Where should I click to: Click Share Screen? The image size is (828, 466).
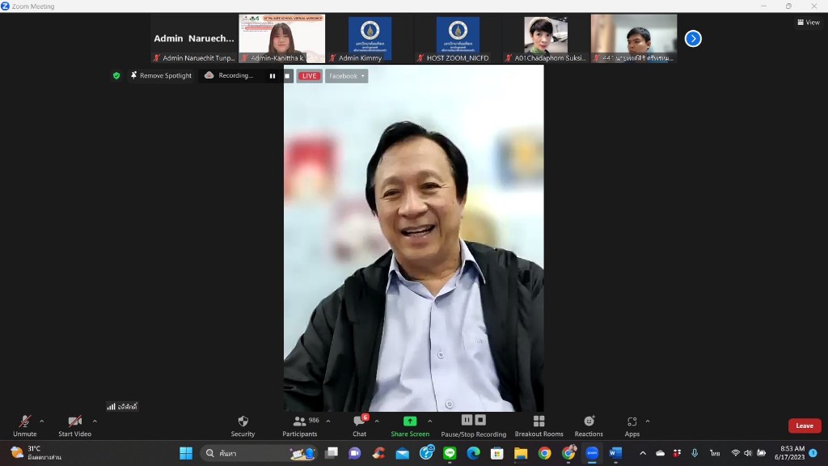410,426
